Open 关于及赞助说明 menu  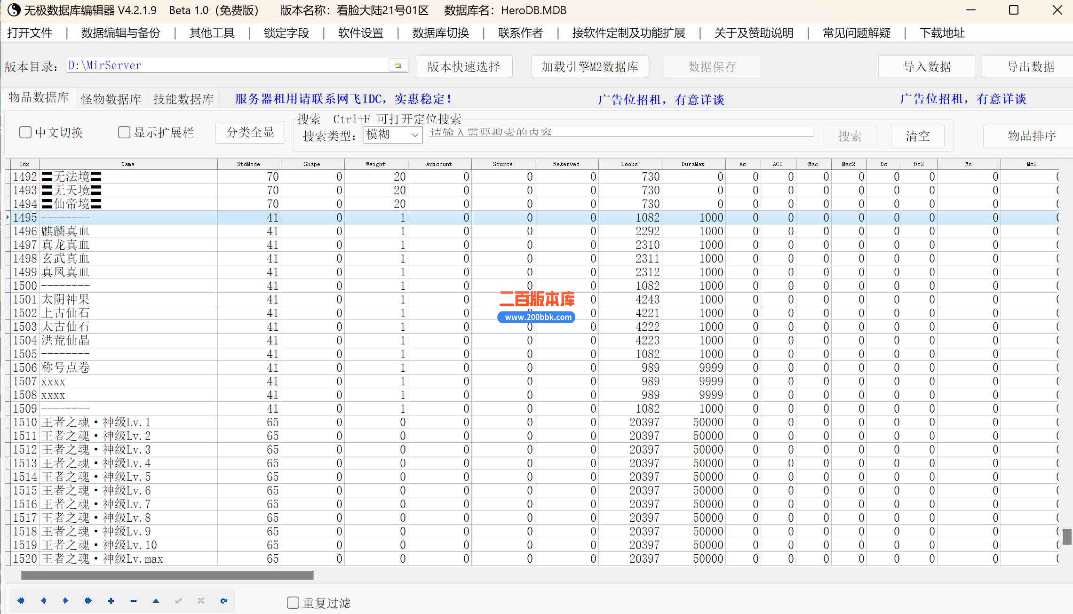(x=754, y=33)
